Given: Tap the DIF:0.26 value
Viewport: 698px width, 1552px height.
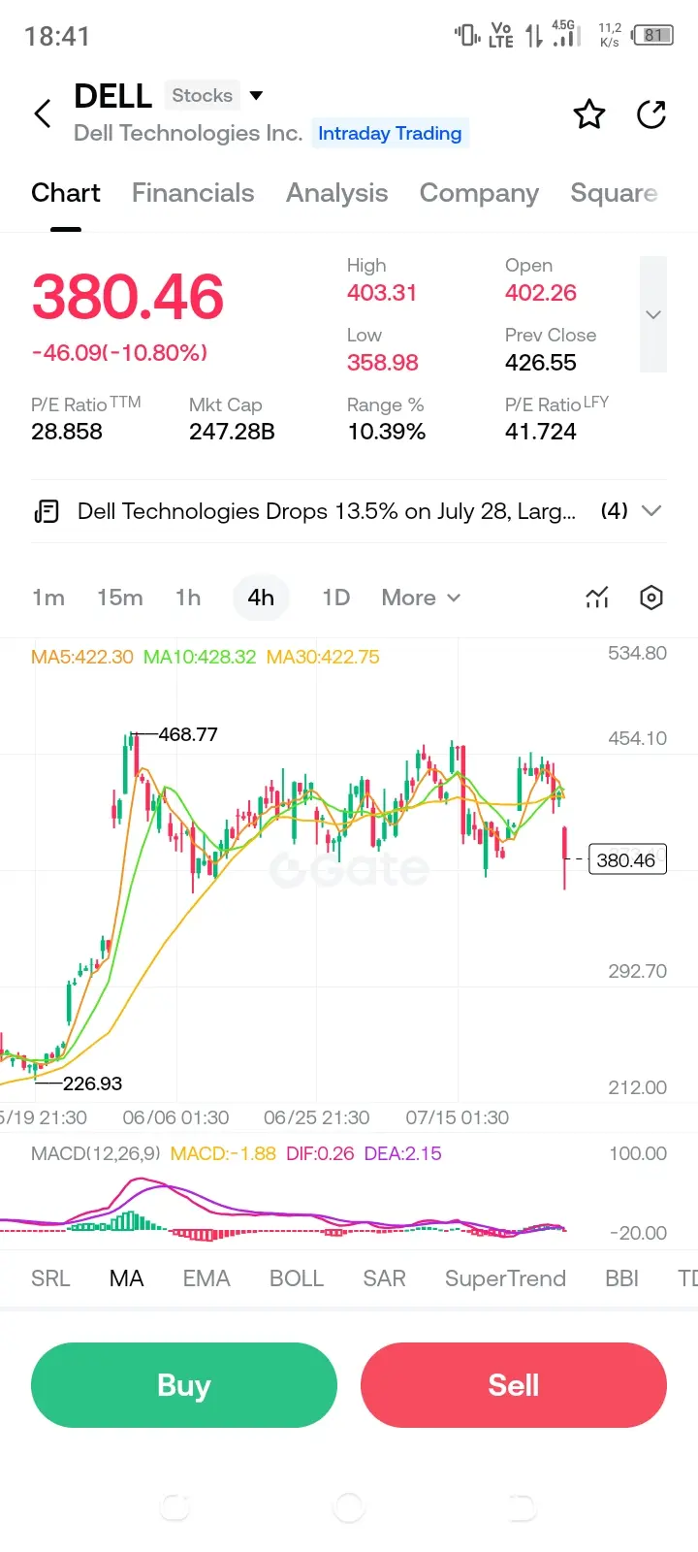Looking at the screenshot, I should (x=320, y=1153).
